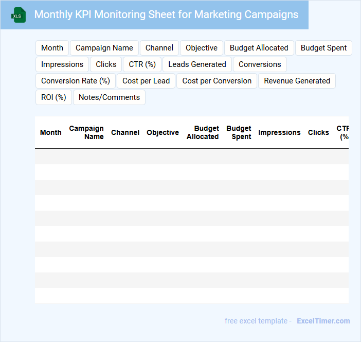Screen dimensions: 361x342
Task: Choose the Cost per Lead tag
Action: 146,81
